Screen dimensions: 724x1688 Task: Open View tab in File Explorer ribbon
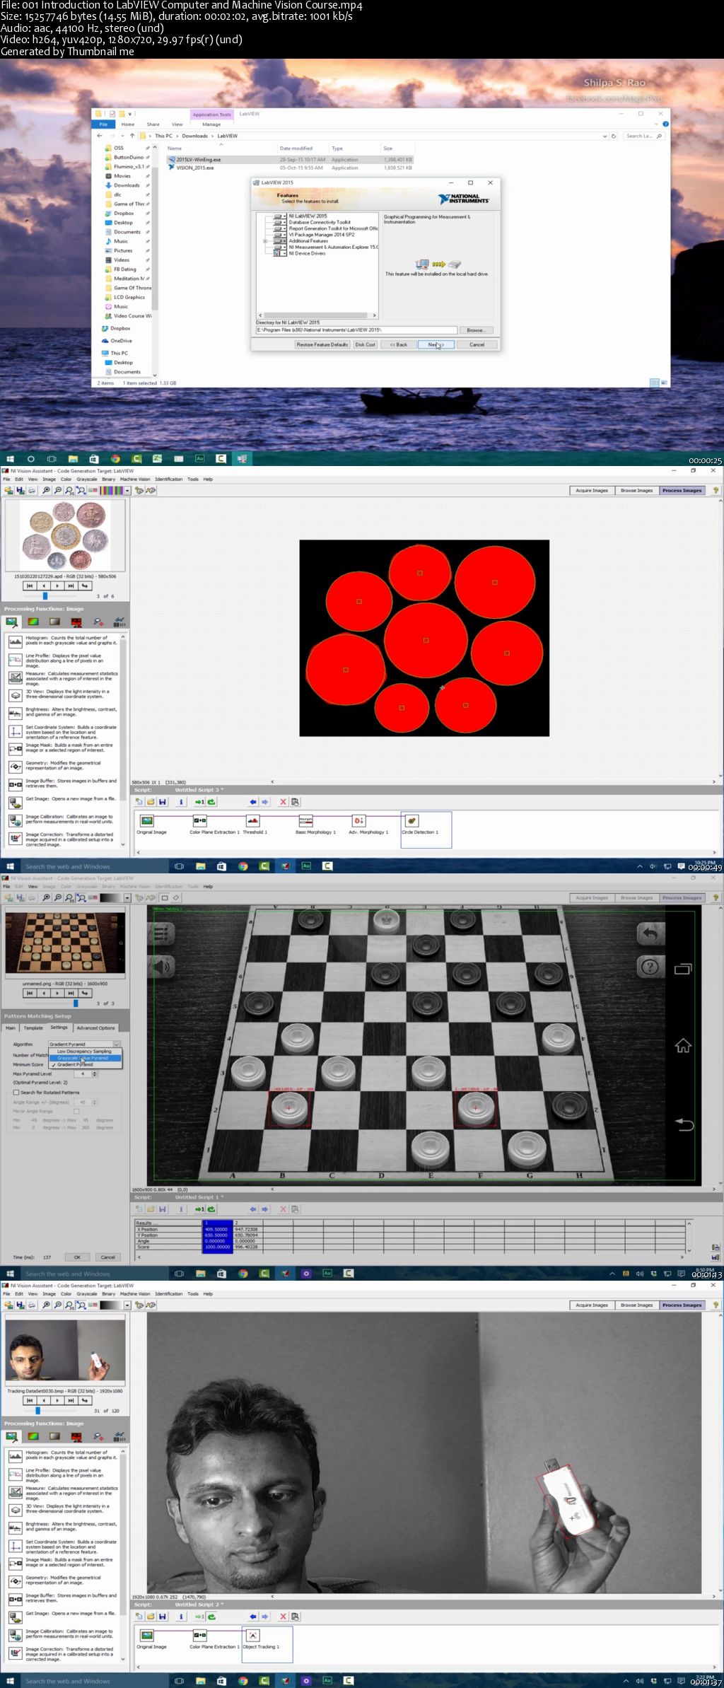177,124
